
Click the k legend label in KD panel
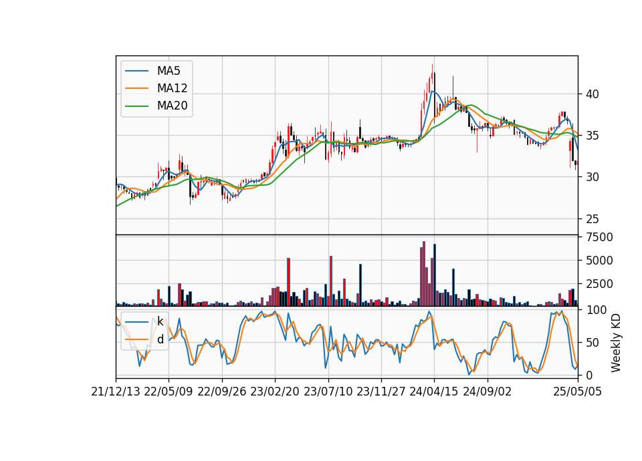pyautogui.click(x=160, y=321)
